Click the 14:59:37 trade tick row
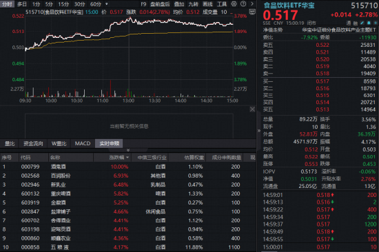Image resolution: width=379 pixels, height=252 pixels. pyautogui.click(x=320, y=224)
